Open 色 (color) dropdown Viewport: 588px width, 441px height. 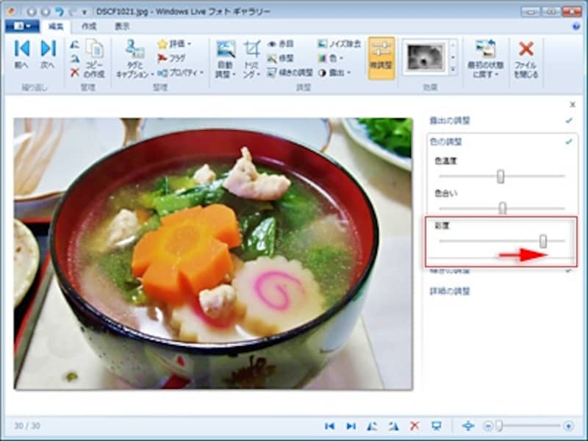point(330,58)
